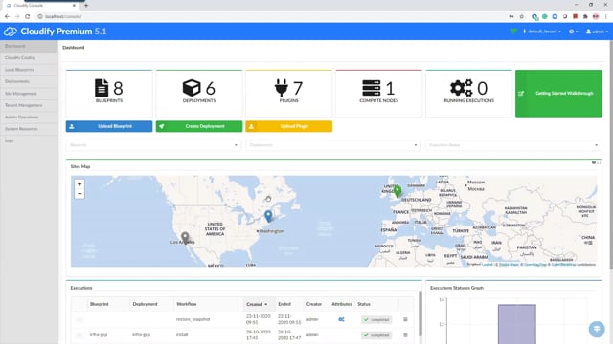
Task: Click the Running Executions gears icon
Action: (x=462, y=88)
